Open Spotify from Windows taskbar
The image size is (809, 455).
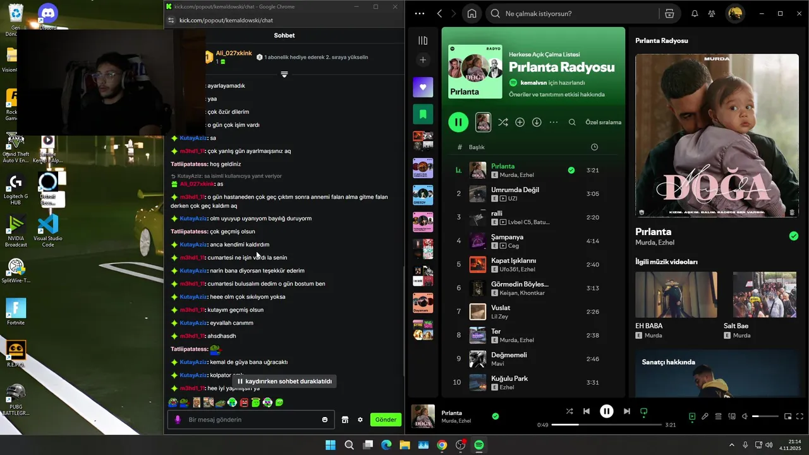pos(479,445)
